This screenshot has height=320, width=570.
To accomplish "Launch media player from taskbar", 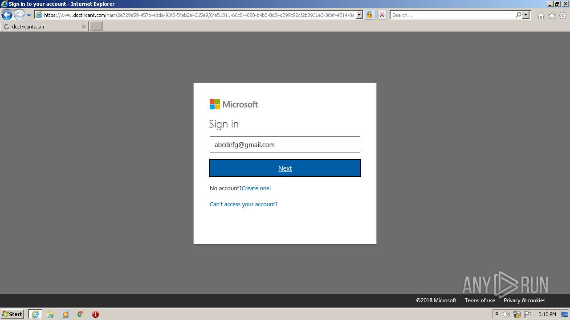I will point(65,314).
